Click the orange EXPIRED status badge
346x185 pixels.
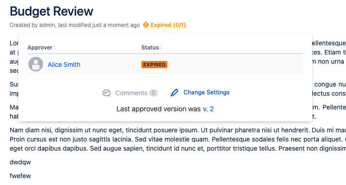click(x=154, y=65)
